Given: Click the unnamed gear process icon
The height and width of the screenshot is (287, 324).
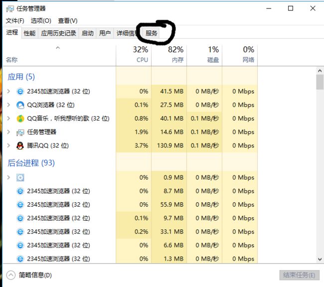Looking at the screenshot, I should pyautogui.click(x=20, y=177).
